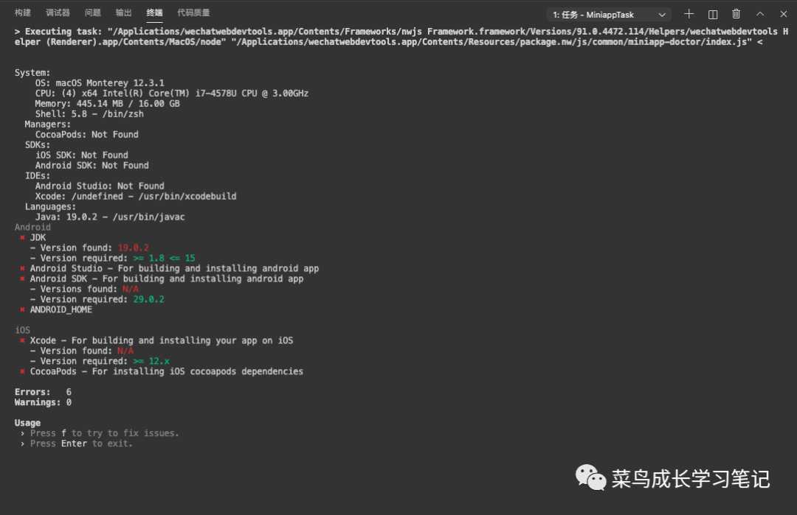Click the red JDK version 19.0.2

click(x=133, y=248)
